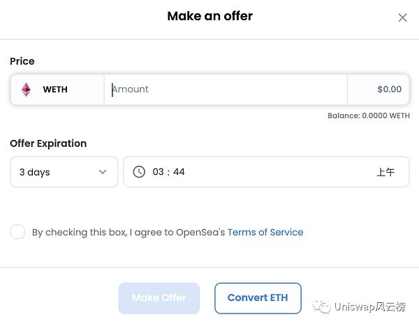Select the WETH currency label
The width and height of the screenshot is (419, 326).
[55, 90]
